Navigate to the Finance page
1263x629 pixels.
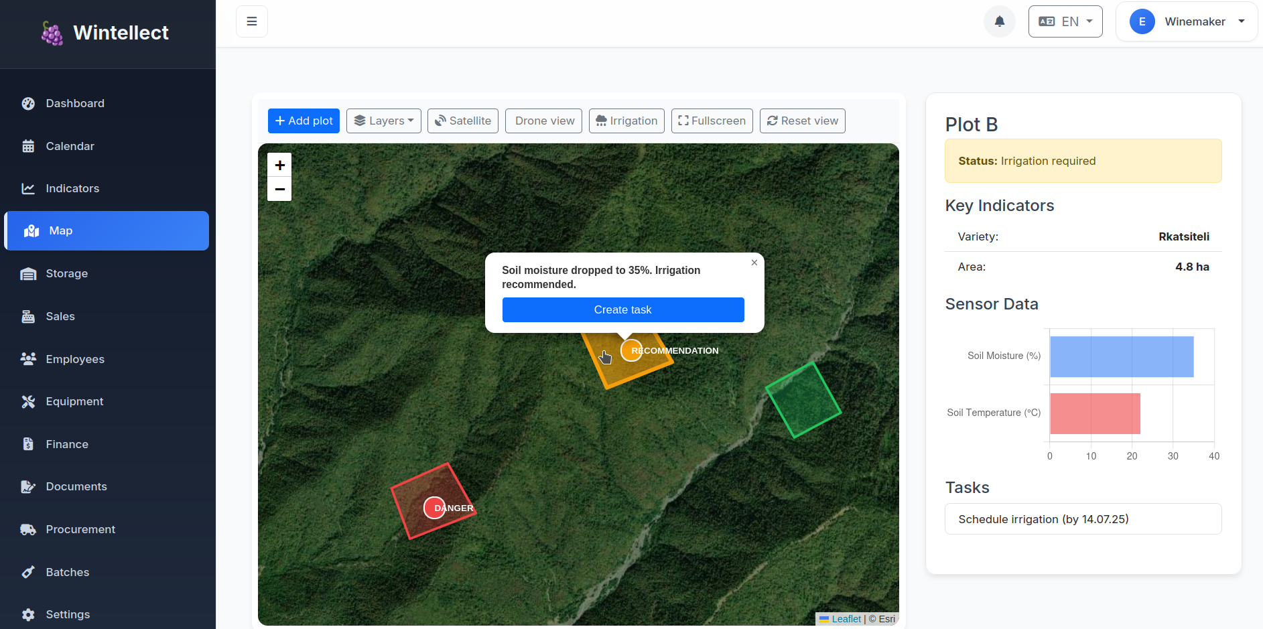click(x=28, y=443)
